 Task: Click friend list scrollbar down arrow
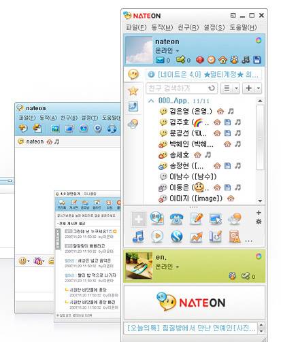[x=260, y=201]
